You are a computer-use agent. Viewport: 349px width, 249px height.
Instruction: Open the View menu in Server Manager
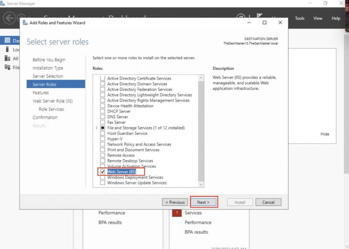(x=318, y=18)
